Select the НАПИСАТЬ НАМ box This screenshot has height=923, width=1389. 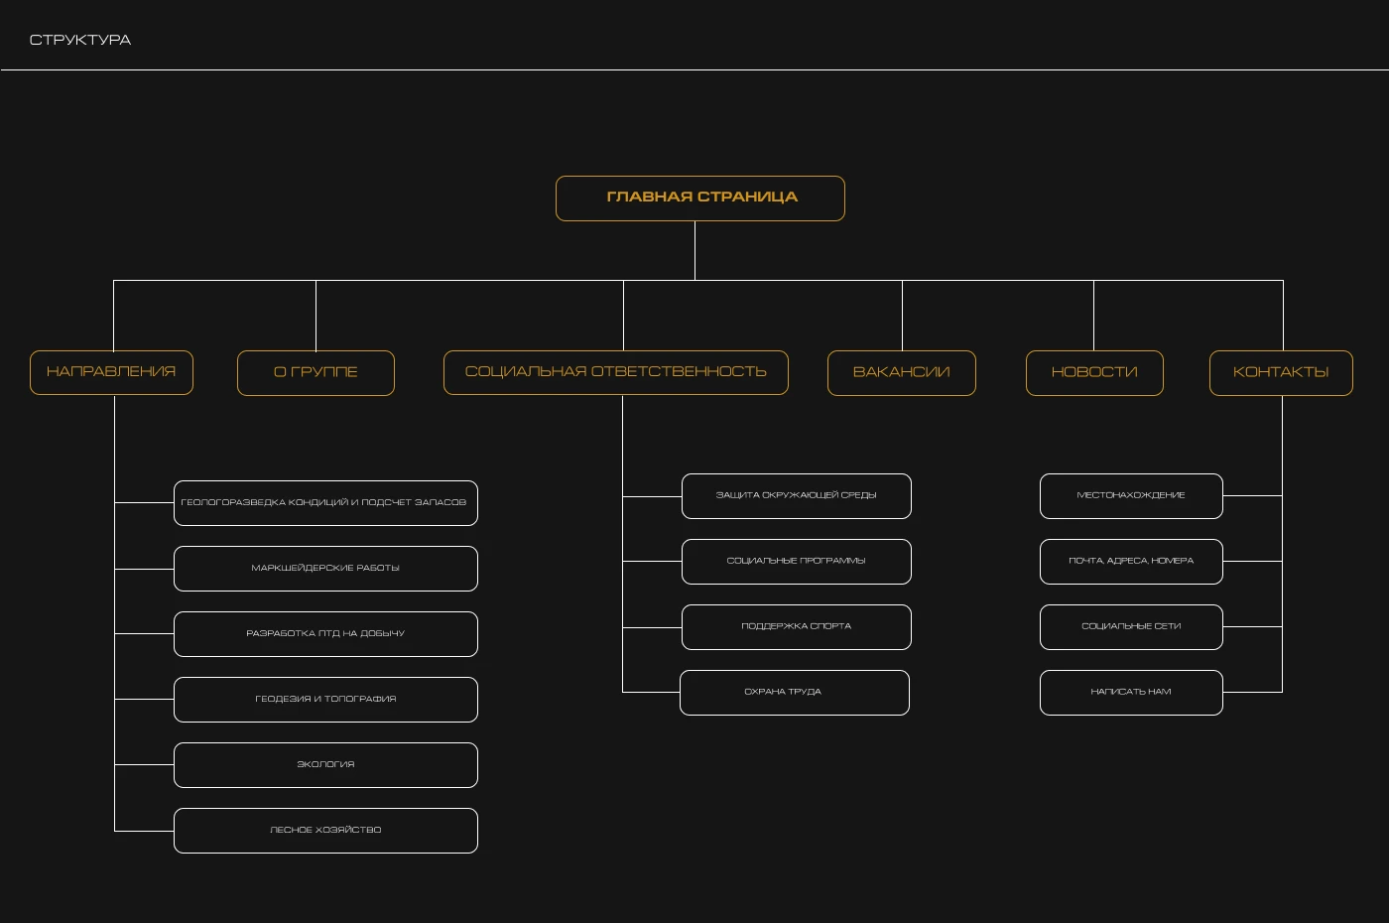click(x=1131, y=693)
